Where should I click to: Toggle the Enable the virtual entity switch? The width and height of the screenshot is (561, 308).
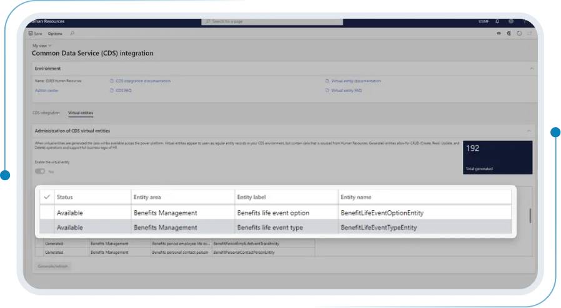click(x=40, y=171)
